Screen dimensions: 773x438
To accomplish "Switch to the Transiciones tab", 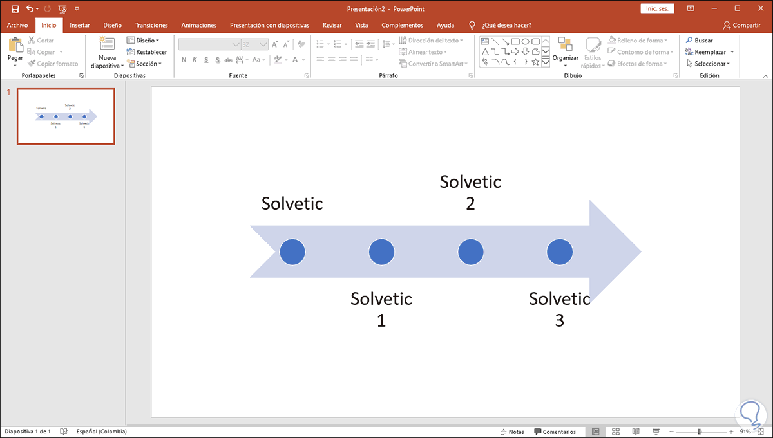I will (x=151, y=25).
